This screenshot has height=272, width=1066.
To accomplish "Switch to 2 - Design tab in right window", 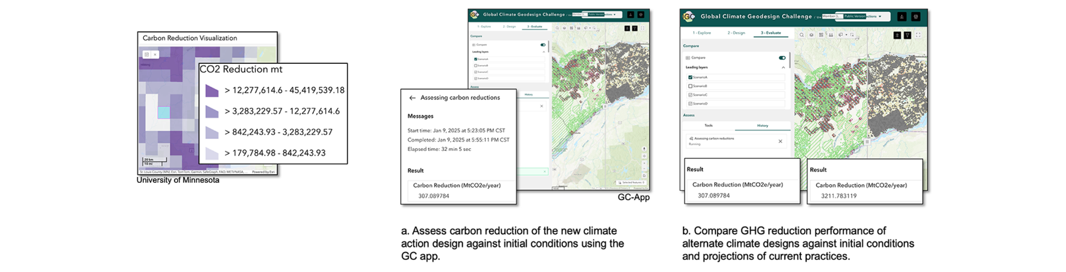I will pyautogui.click(x=737, y=32).
